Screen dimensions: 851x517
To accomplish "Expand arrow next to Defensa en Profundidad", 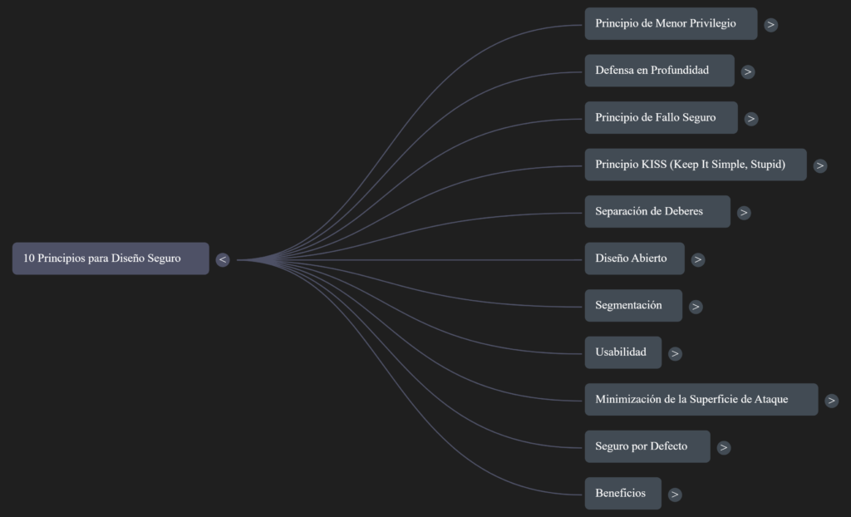I will (x=748, y=71).
